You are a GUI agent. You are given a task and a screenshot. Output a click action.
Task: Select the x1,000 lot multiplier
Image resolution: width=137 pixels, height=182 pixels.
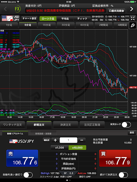[x=60, y=148]
